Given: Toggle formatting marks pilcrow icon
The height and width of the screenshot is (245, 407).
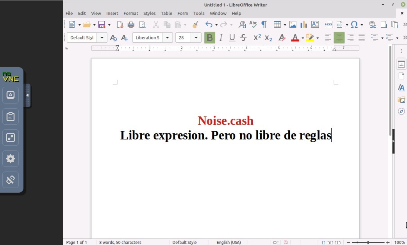Looking at the screenshot, I should (264, 25).
